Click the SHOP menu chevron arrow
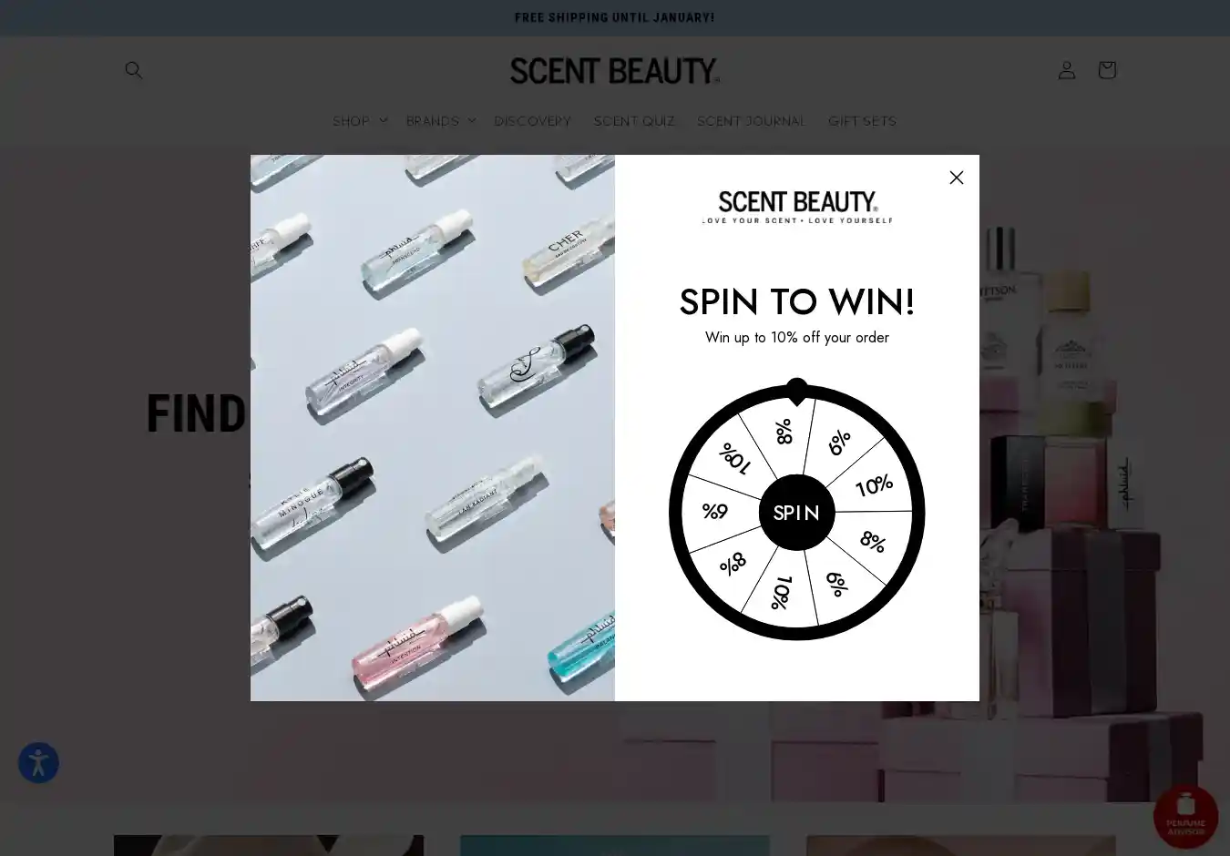 pos(383,120)
